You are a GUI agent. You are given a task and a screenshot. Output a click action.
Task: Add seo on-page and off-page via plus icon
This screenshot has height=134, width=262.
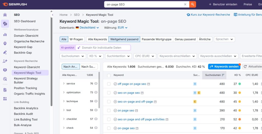coord(115,102)
